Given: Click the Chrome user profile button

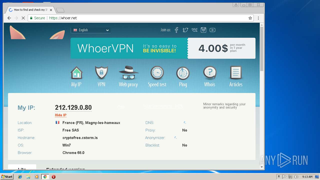Looking at the screenshot, I should click(x=236, y=5).
